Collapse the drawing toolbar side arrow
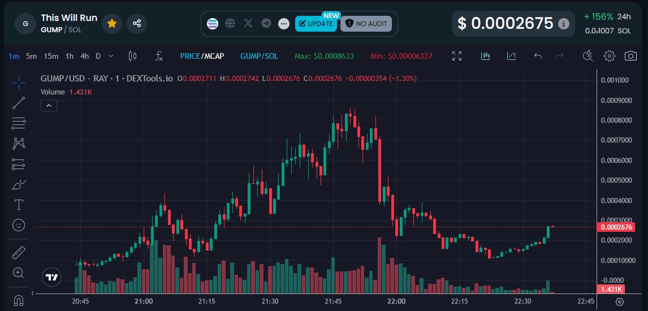648x311 pixels. pos(33,293)
